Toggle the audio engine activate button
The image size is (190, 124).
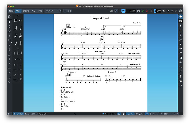(x=123, y=11)
